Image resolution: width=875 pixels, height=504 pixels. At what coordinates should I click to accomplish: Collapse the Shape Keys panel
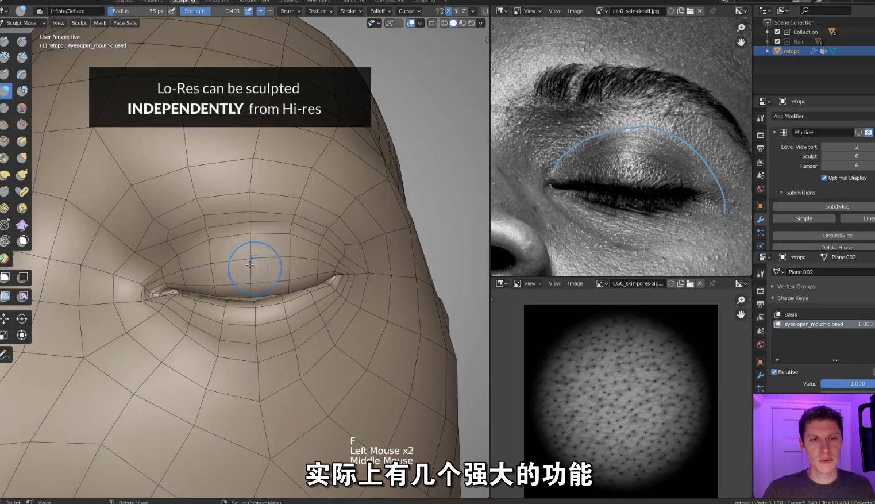pyautogui.click(x=773, y=298)
